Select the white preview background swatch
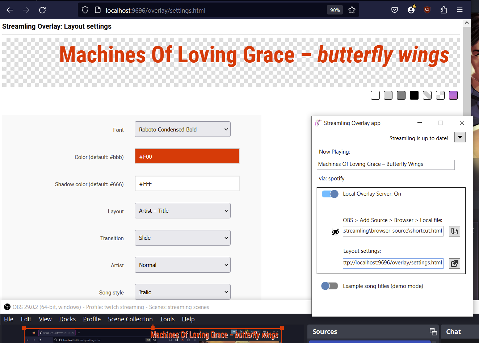 (x=375, y=95)
